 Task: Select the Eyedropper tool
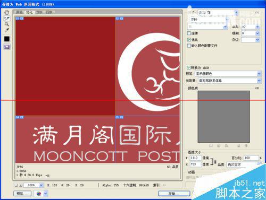pos(7,30)
